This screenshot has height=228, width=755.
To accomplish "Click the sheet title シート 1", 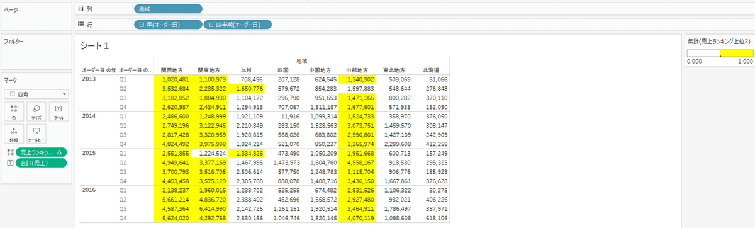I will pos(95,47).
